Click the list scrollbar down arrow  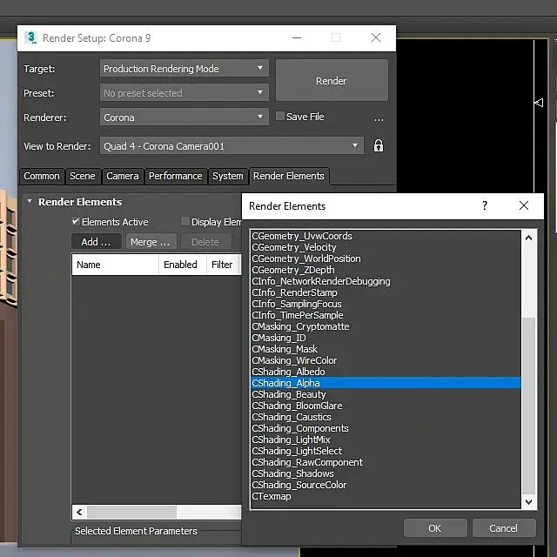[x=528, y=501]
